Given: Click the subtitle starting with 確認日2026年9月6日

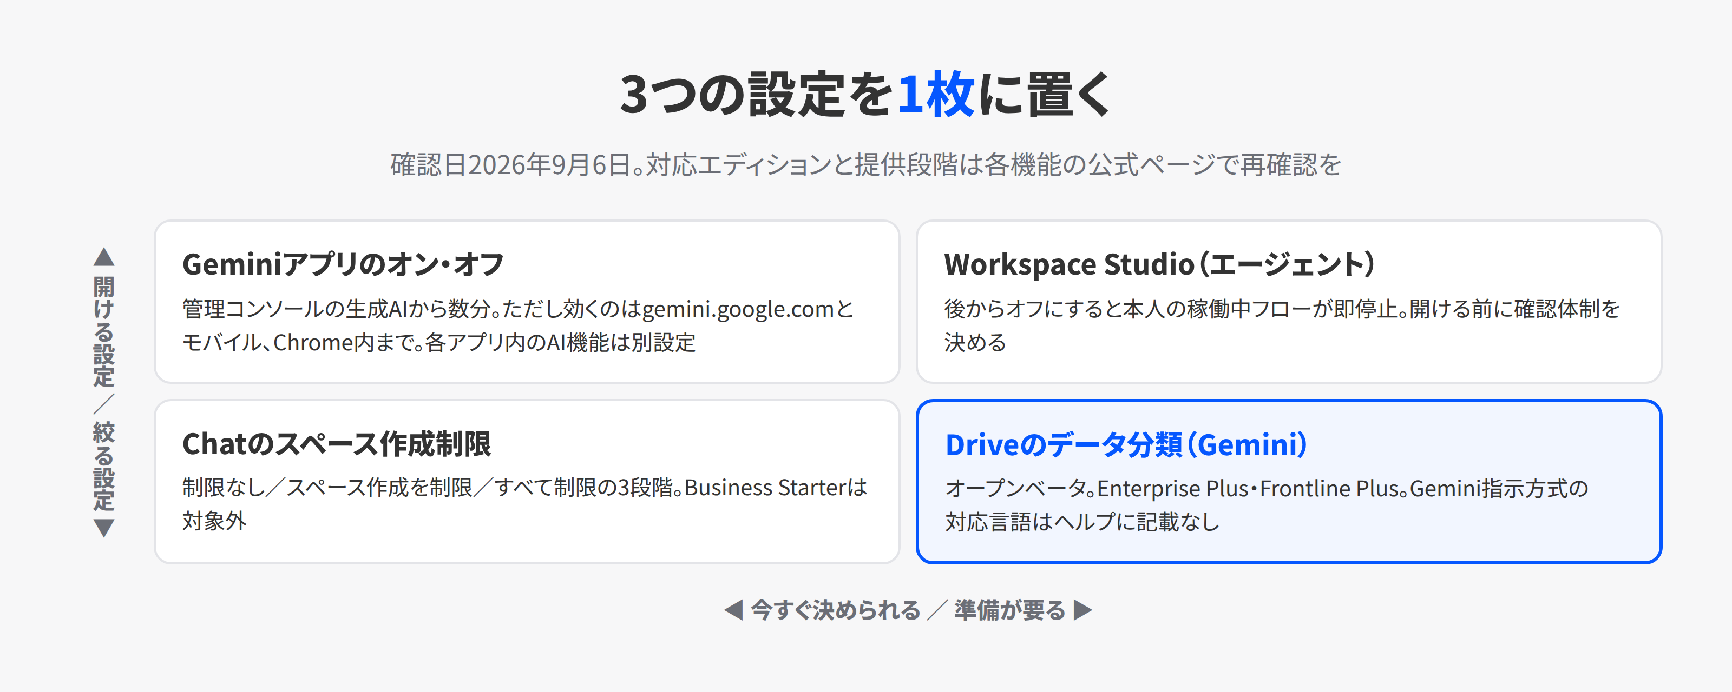Looking at the screenshot, I should 865,164.
